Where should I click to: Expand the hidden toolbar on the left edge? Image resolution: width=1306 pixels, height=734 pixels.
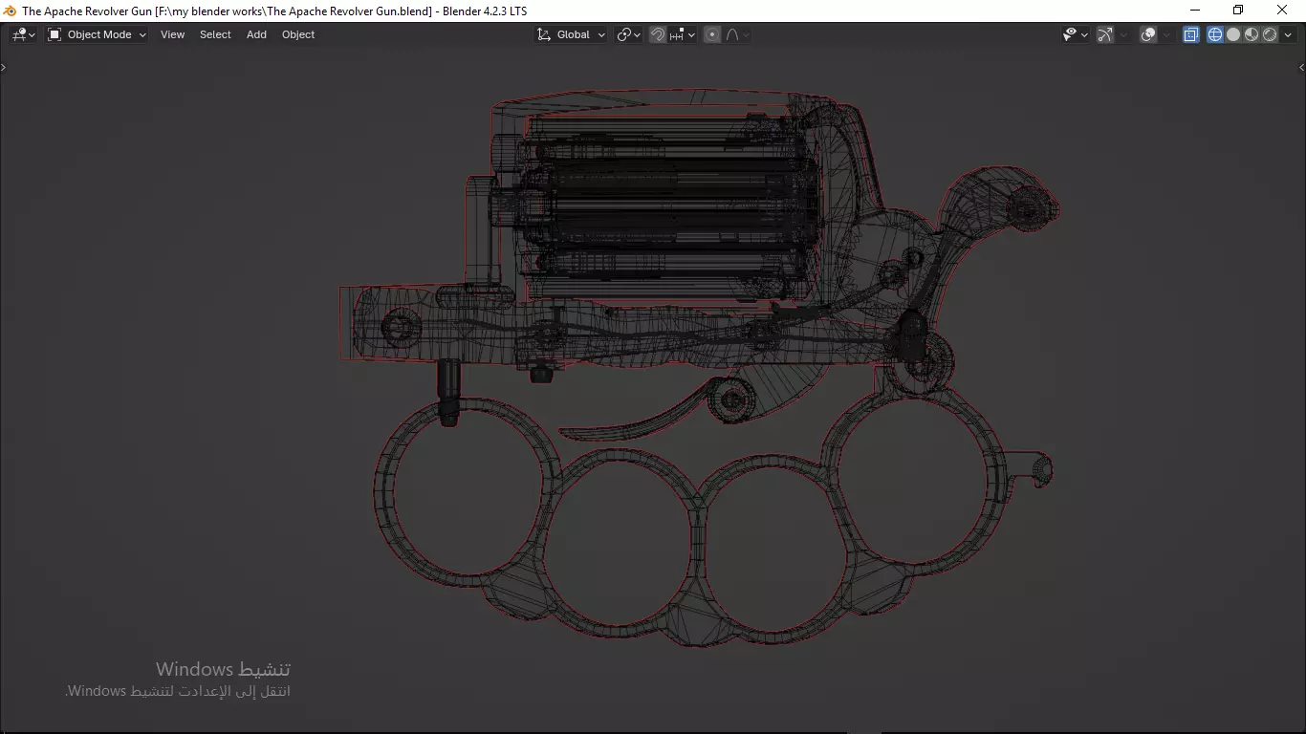[4, 67]
